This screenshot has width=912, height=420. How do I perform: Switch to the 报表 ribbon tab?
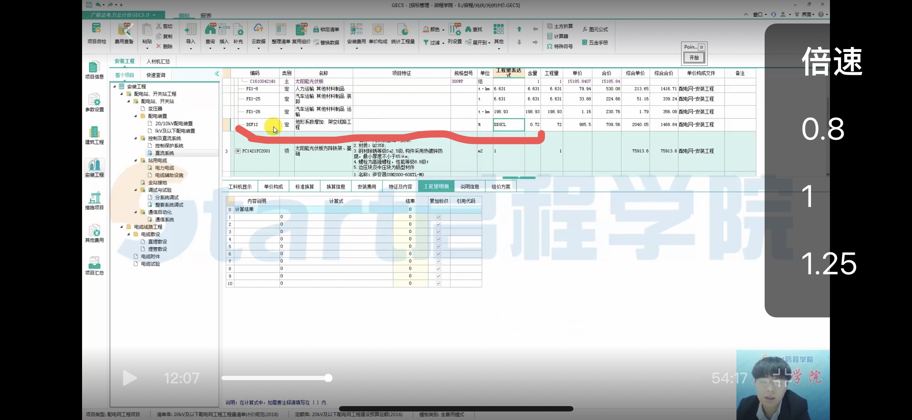pos(206,15)
